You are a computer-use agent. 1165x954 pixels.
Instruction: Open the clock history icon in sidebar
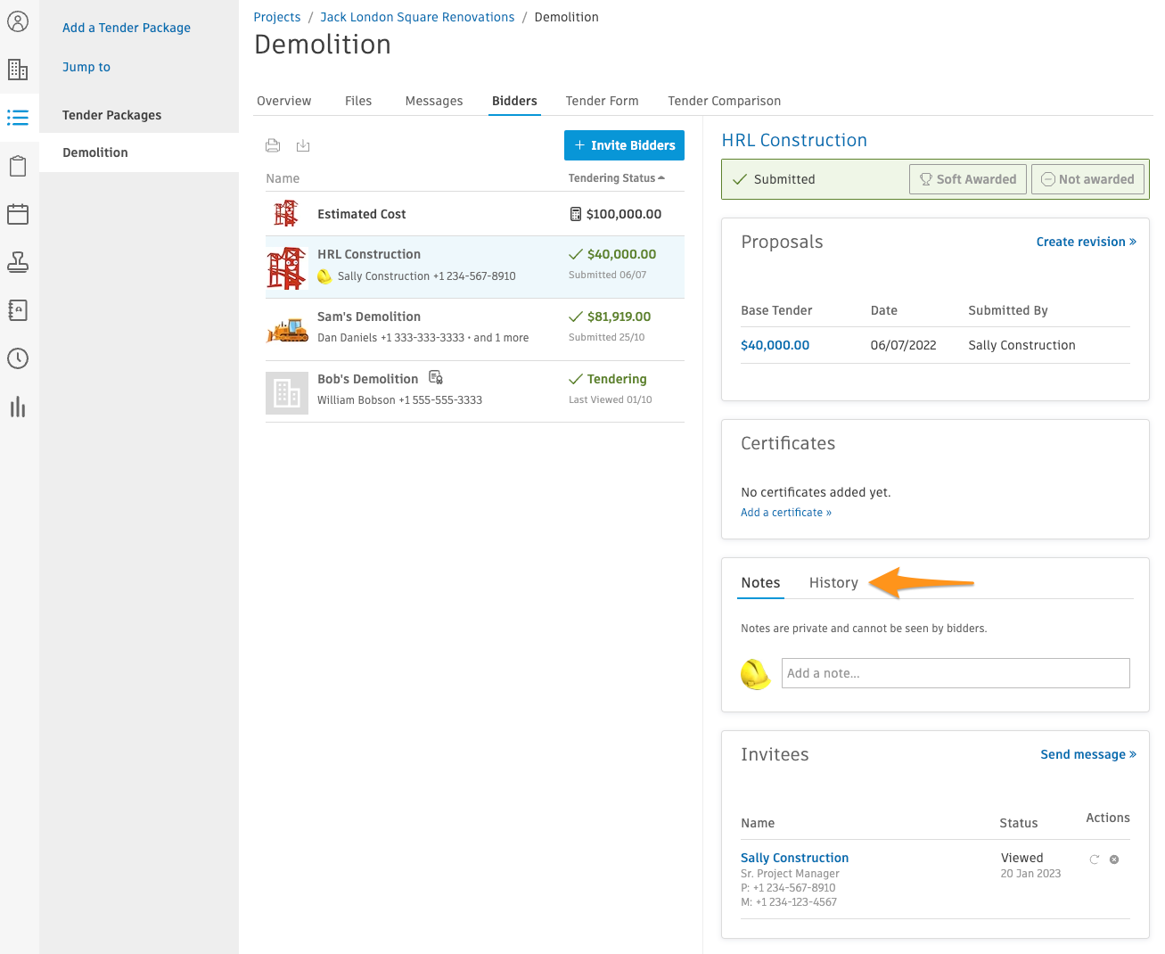coord(18,358)
